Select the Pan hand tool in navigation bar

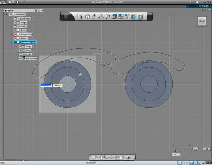[102, 157]
